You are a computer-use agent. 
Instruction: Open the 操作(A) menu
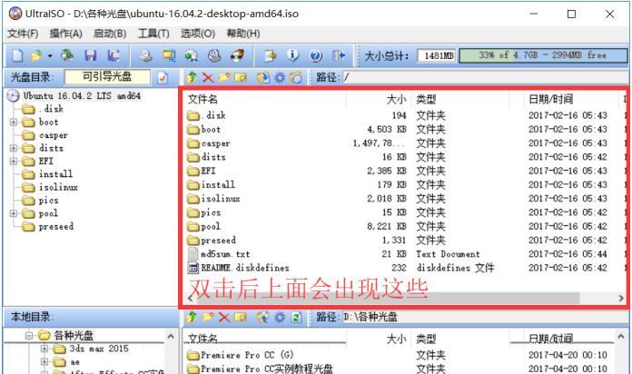point(65,34)
